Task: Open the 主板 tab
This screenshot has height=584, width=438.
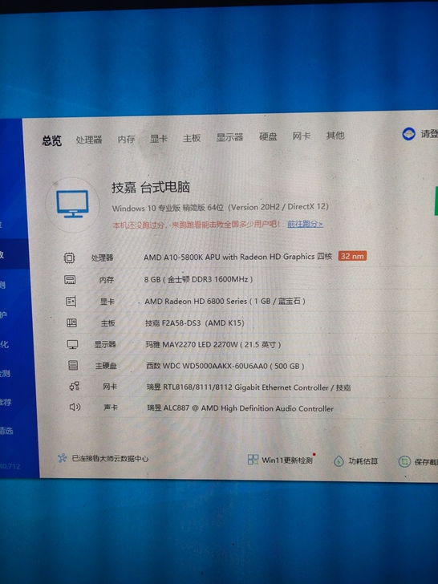Action: click(192, 138)
